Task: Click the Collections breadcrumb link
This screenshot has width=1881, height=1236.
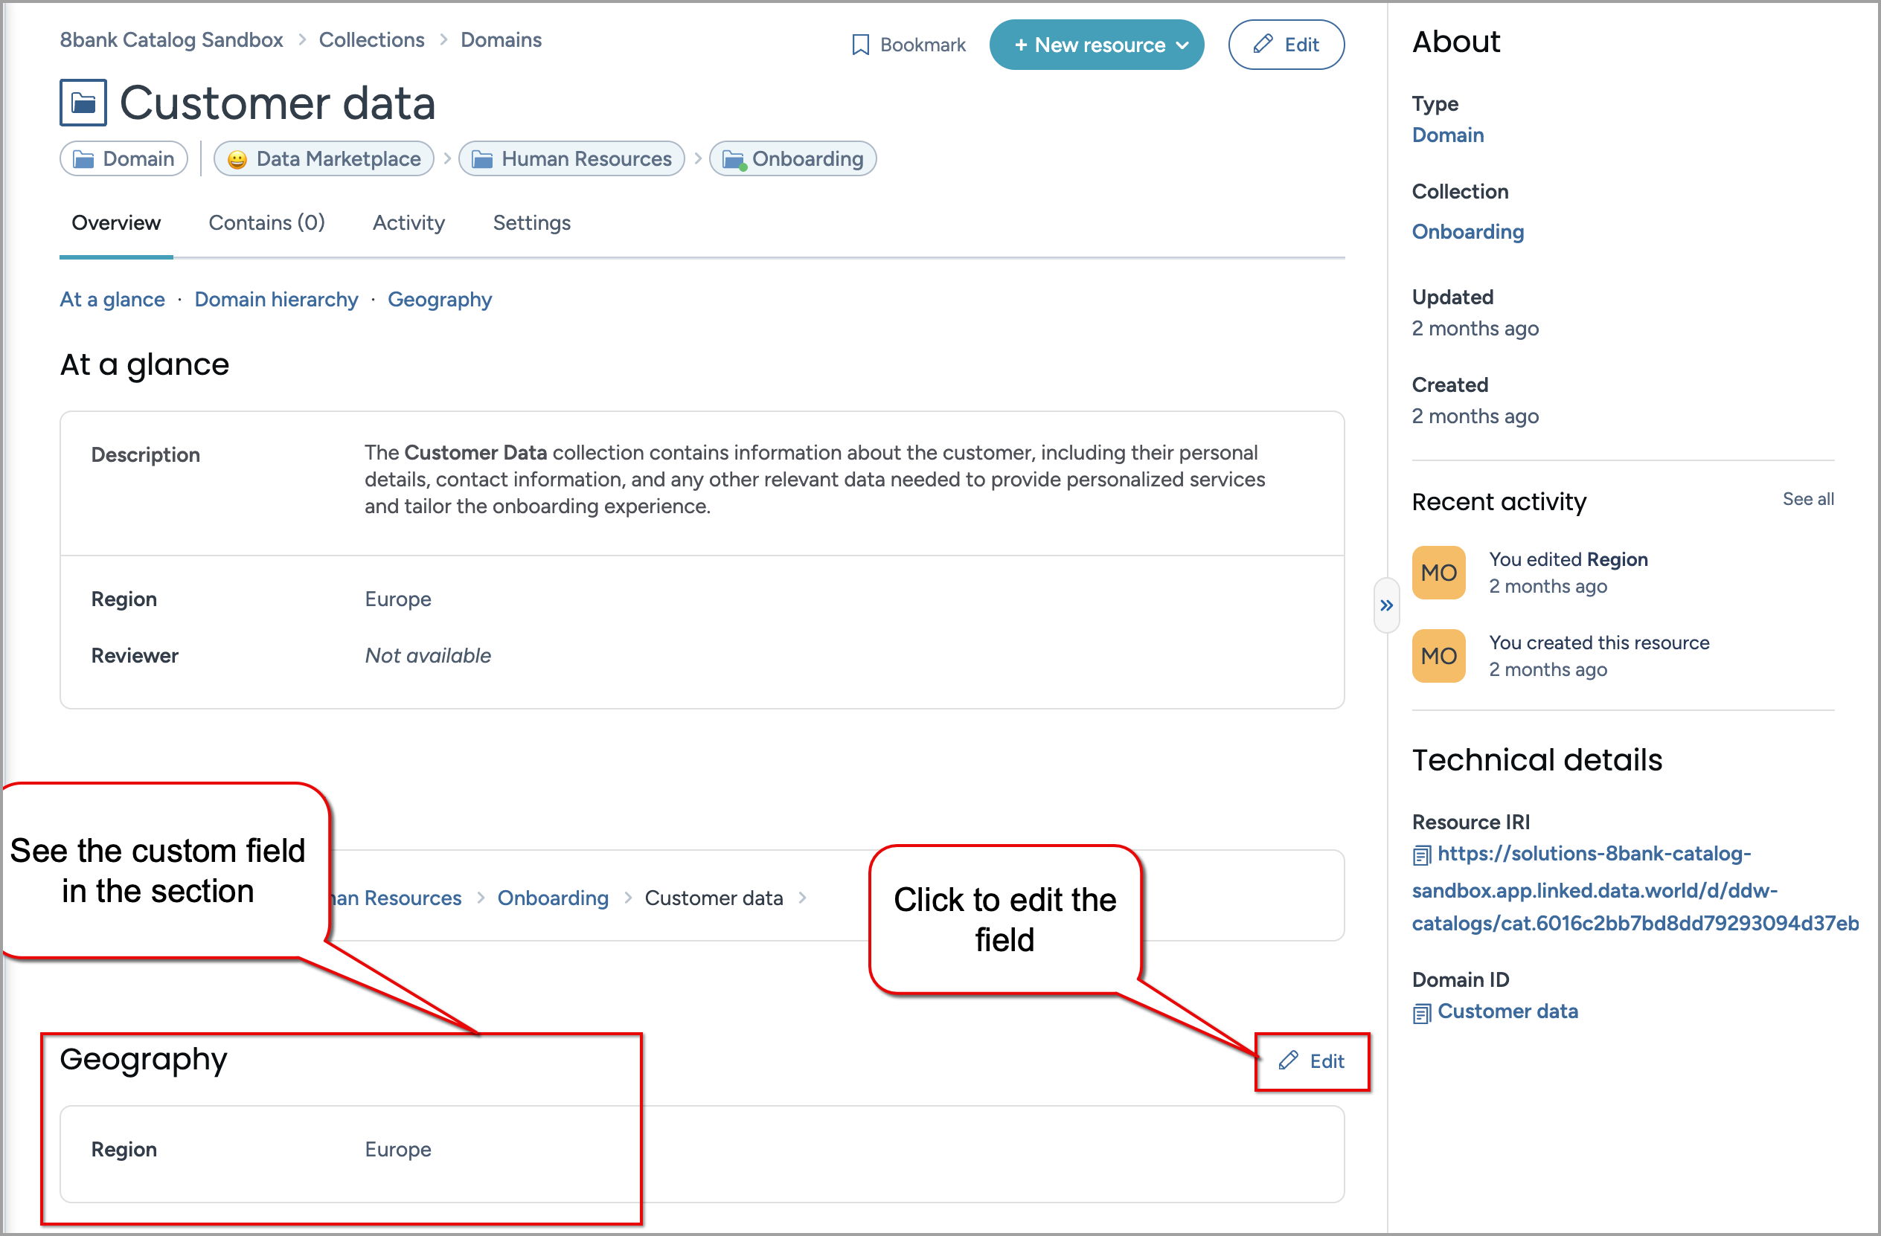Action: (x=371, y=39)
